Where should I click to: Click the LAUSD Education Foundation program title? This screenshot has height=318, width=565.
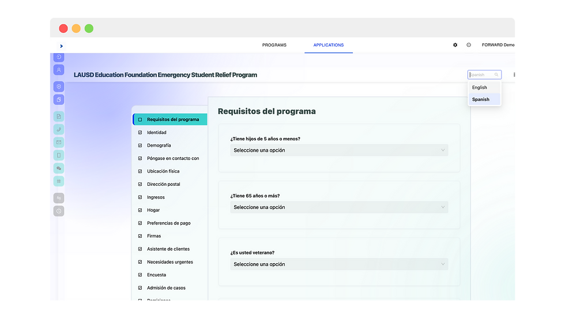coord(165,75)
